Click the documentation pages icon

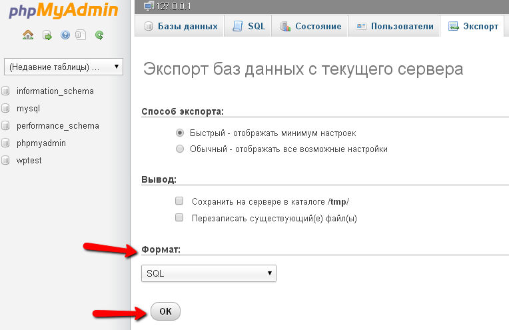pyautogui.click(x=81, y=35)
